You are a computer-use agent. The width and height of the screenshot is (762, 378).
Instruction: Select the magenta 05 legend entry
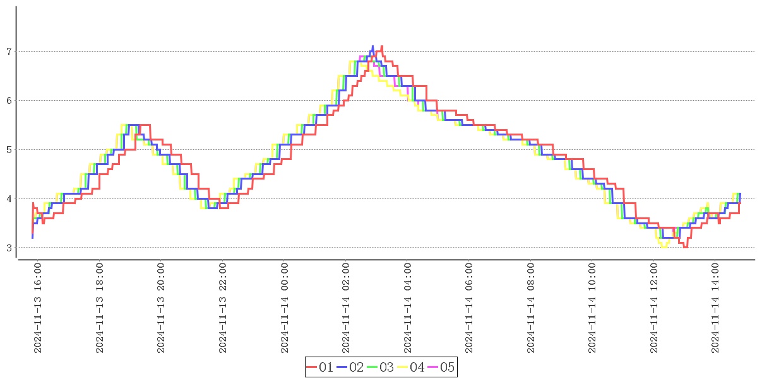tap(441, 367)
